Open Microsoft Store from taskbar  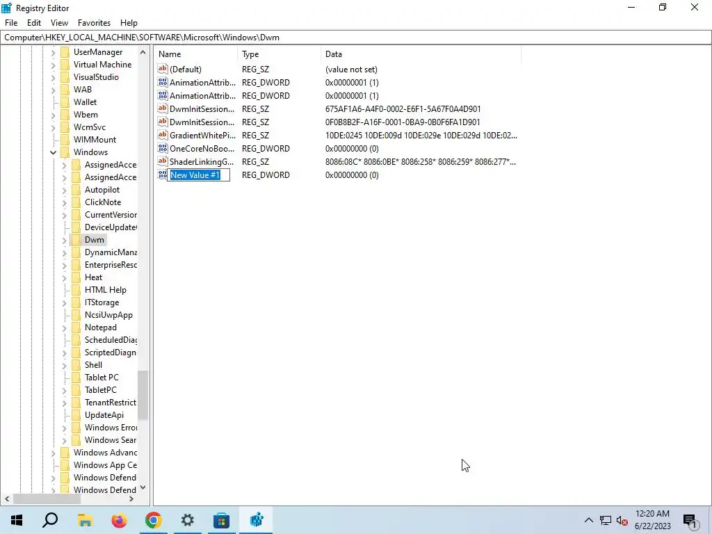point(221,520)
